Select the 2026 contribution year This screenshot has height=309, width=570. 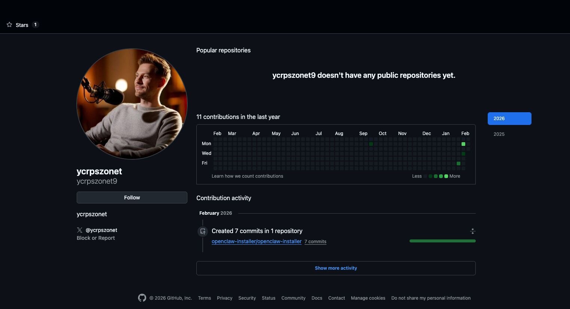(x=509, y=119)
